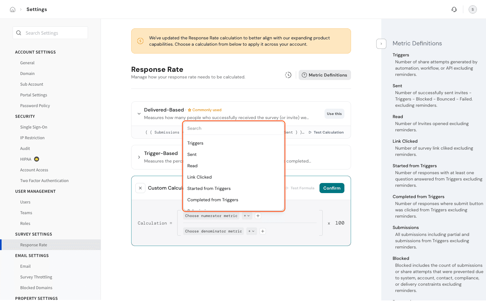This screenshot has width=486, height=303.
Task: Expand the Trigger-Based calculation card
Action: (139, 157)
